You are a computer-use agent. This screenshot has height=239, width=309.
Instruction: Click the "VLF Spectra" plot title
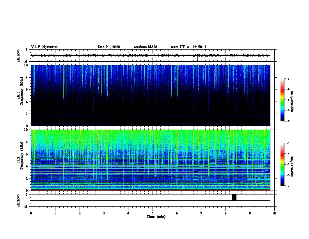tap(44, 47)
